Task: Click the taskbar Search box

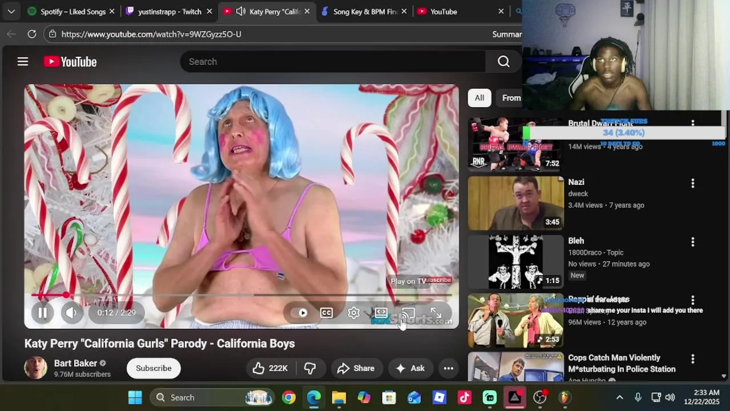Action: pyautogui.click(x=213, y=397)
